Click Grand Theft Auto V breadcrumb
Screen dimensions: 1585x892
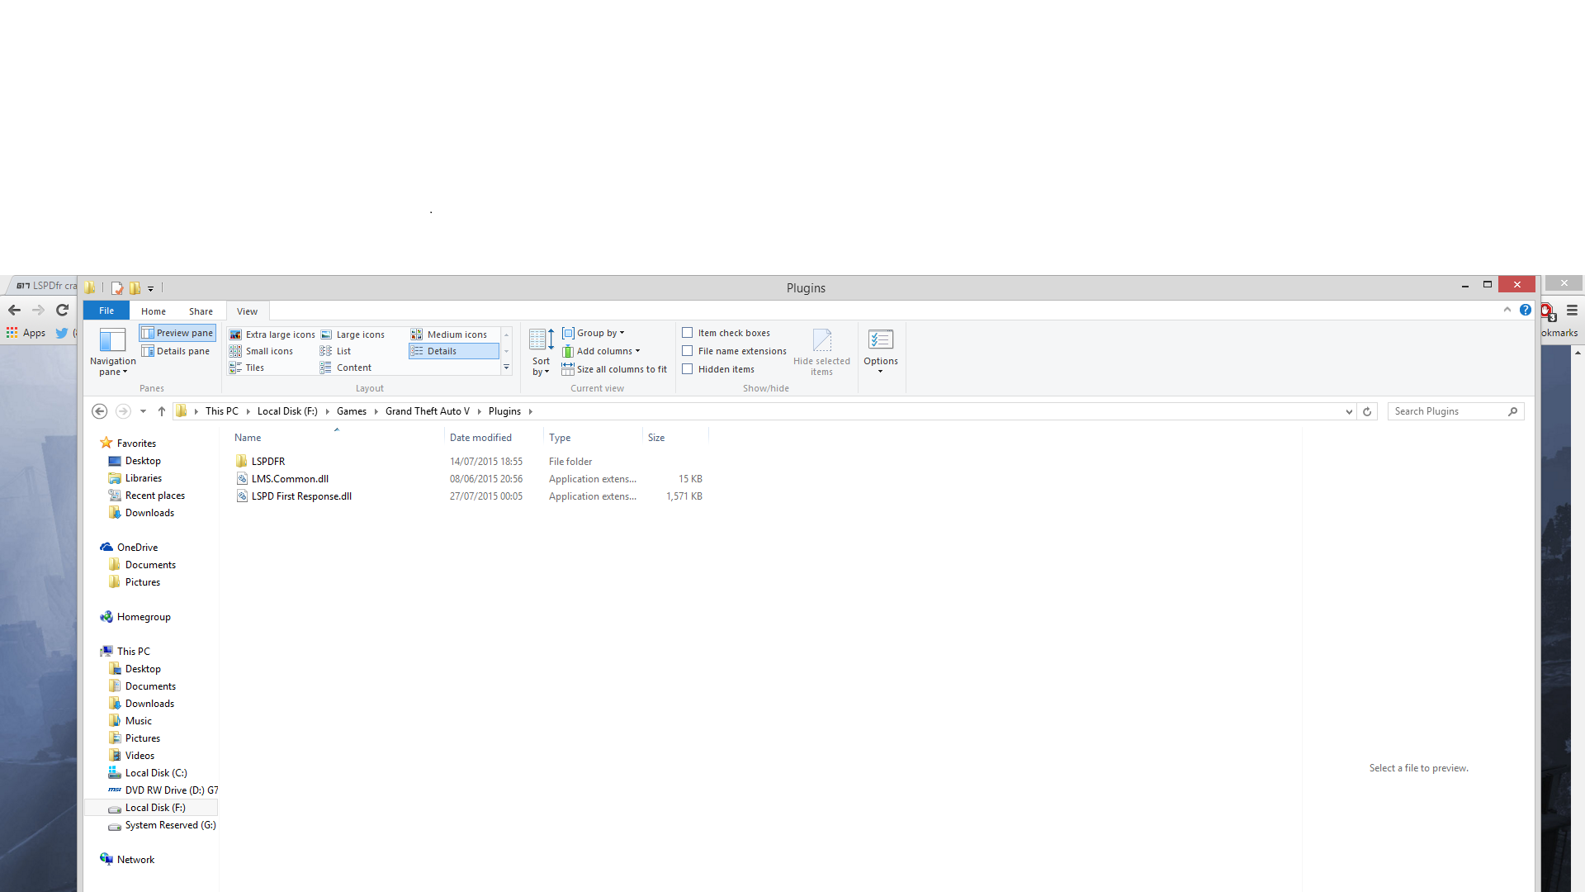[427, 411]
